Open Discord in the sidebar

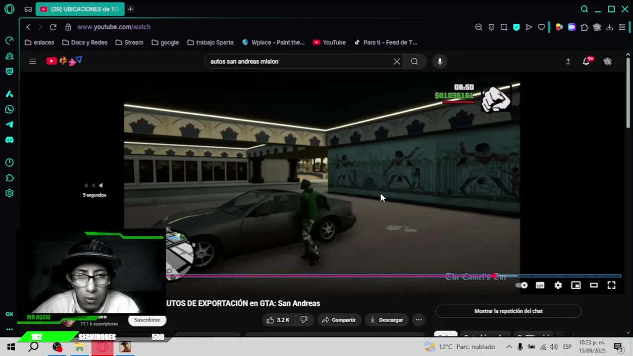click(9, 140)
